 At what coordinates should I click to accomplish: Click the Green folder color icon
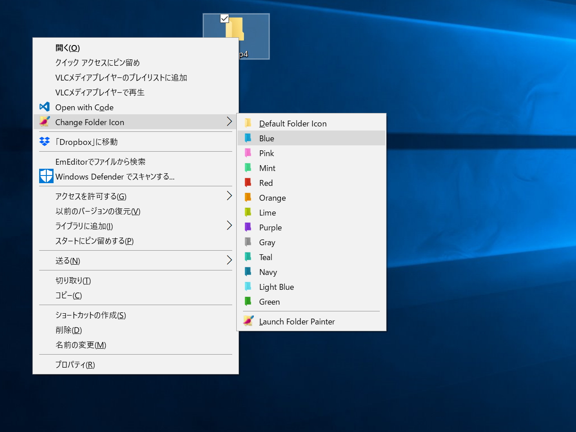pyautogui.click(x=248, y=301)
